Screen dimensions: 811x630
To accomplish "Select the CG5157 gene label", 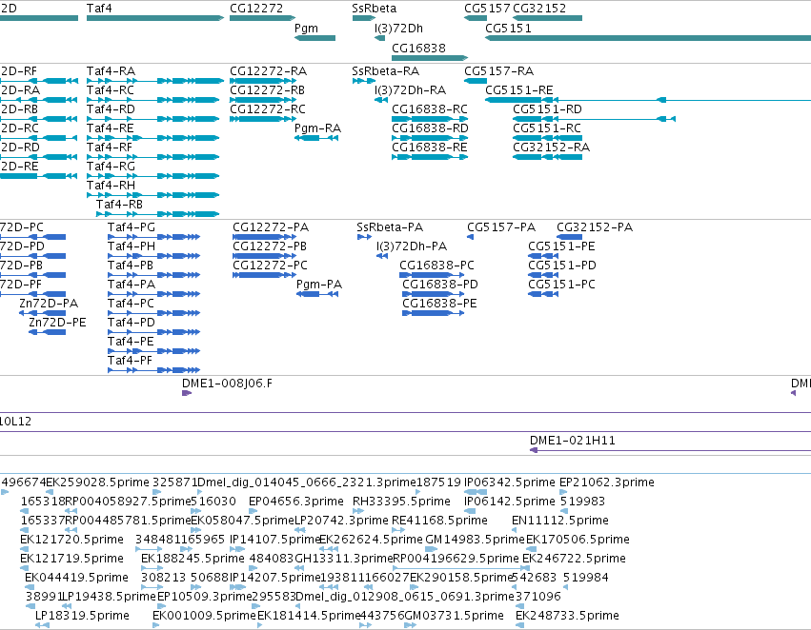I will coord(487,9).
